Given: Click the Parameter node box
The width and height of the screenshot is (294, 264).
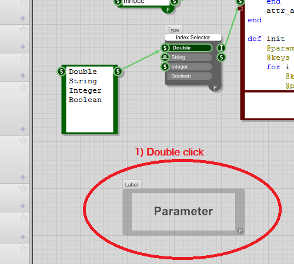Looking at the screenshot, I should pos(183,212).
